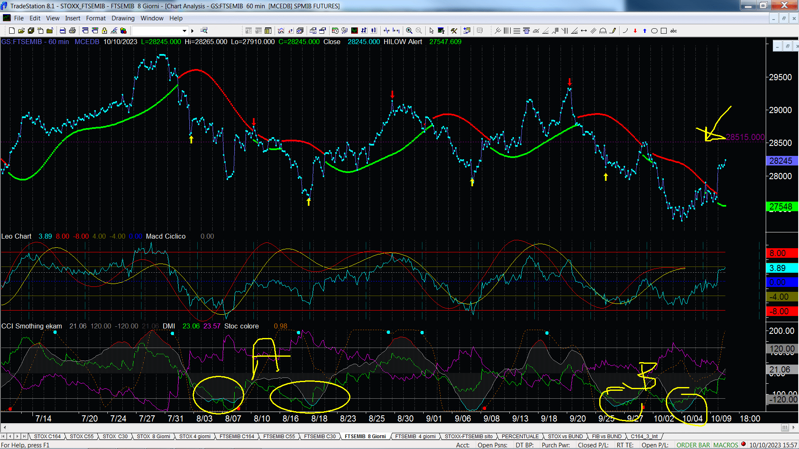This screenshot has width=799, height=449.
Task: Switch to the STOX vs BUND tab
Action: 565,437
